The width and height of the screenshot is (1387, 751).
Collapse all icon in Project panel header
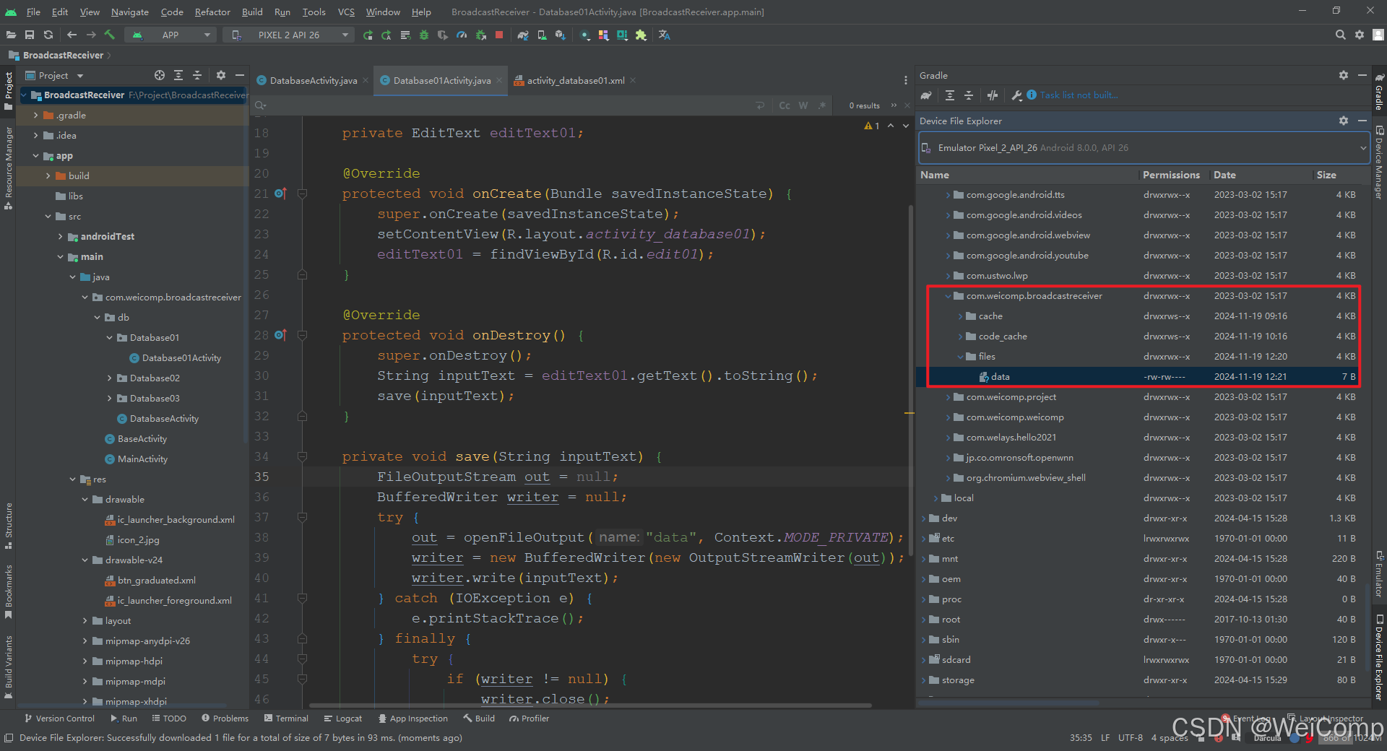pos(197,75)
